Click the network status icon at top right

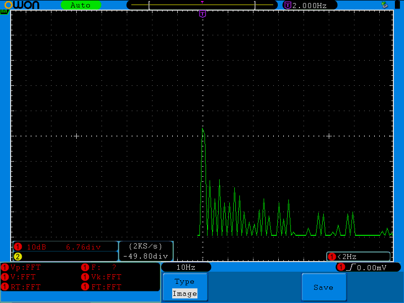click(x=384, y=5)
